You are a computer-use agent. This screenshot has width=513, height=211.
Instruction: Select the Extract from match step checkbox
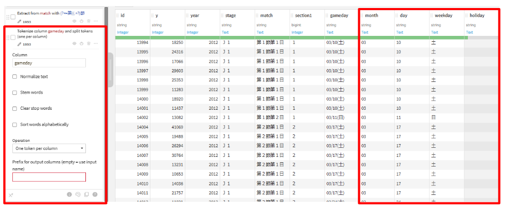(x=13, y=17)
